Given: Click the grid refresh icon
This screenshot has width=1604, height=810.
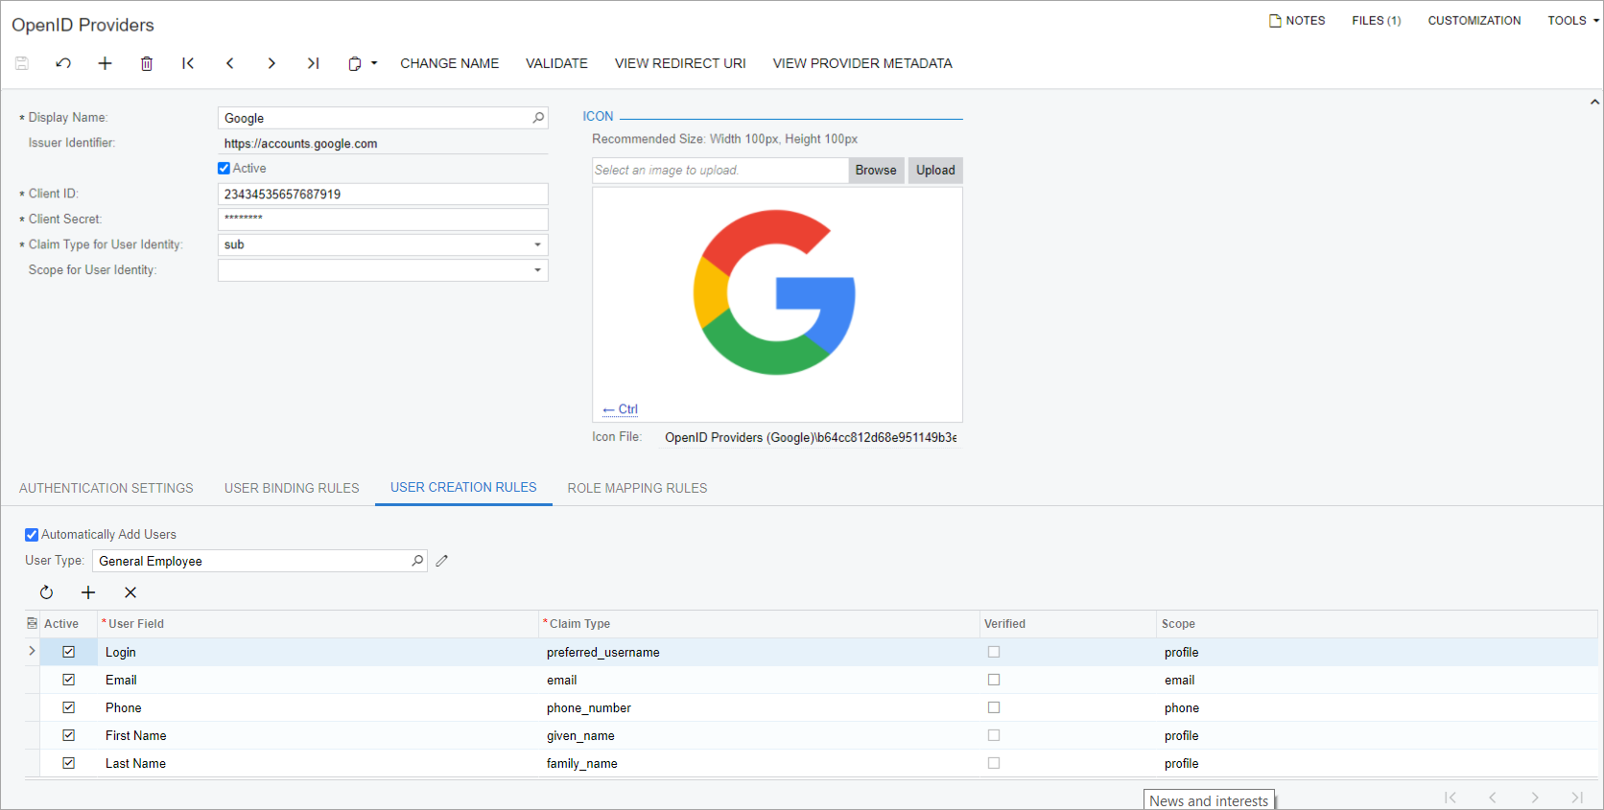Looking at the screenshot, I should click(46, 592).
